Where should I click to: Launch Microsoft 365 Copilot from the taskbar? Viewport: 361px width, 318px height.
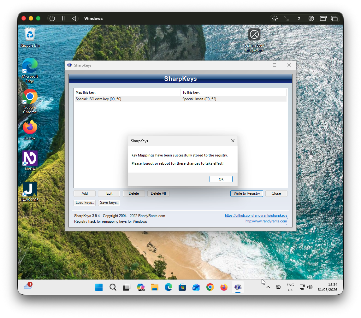pyautogui.click(x=140, y=287)
